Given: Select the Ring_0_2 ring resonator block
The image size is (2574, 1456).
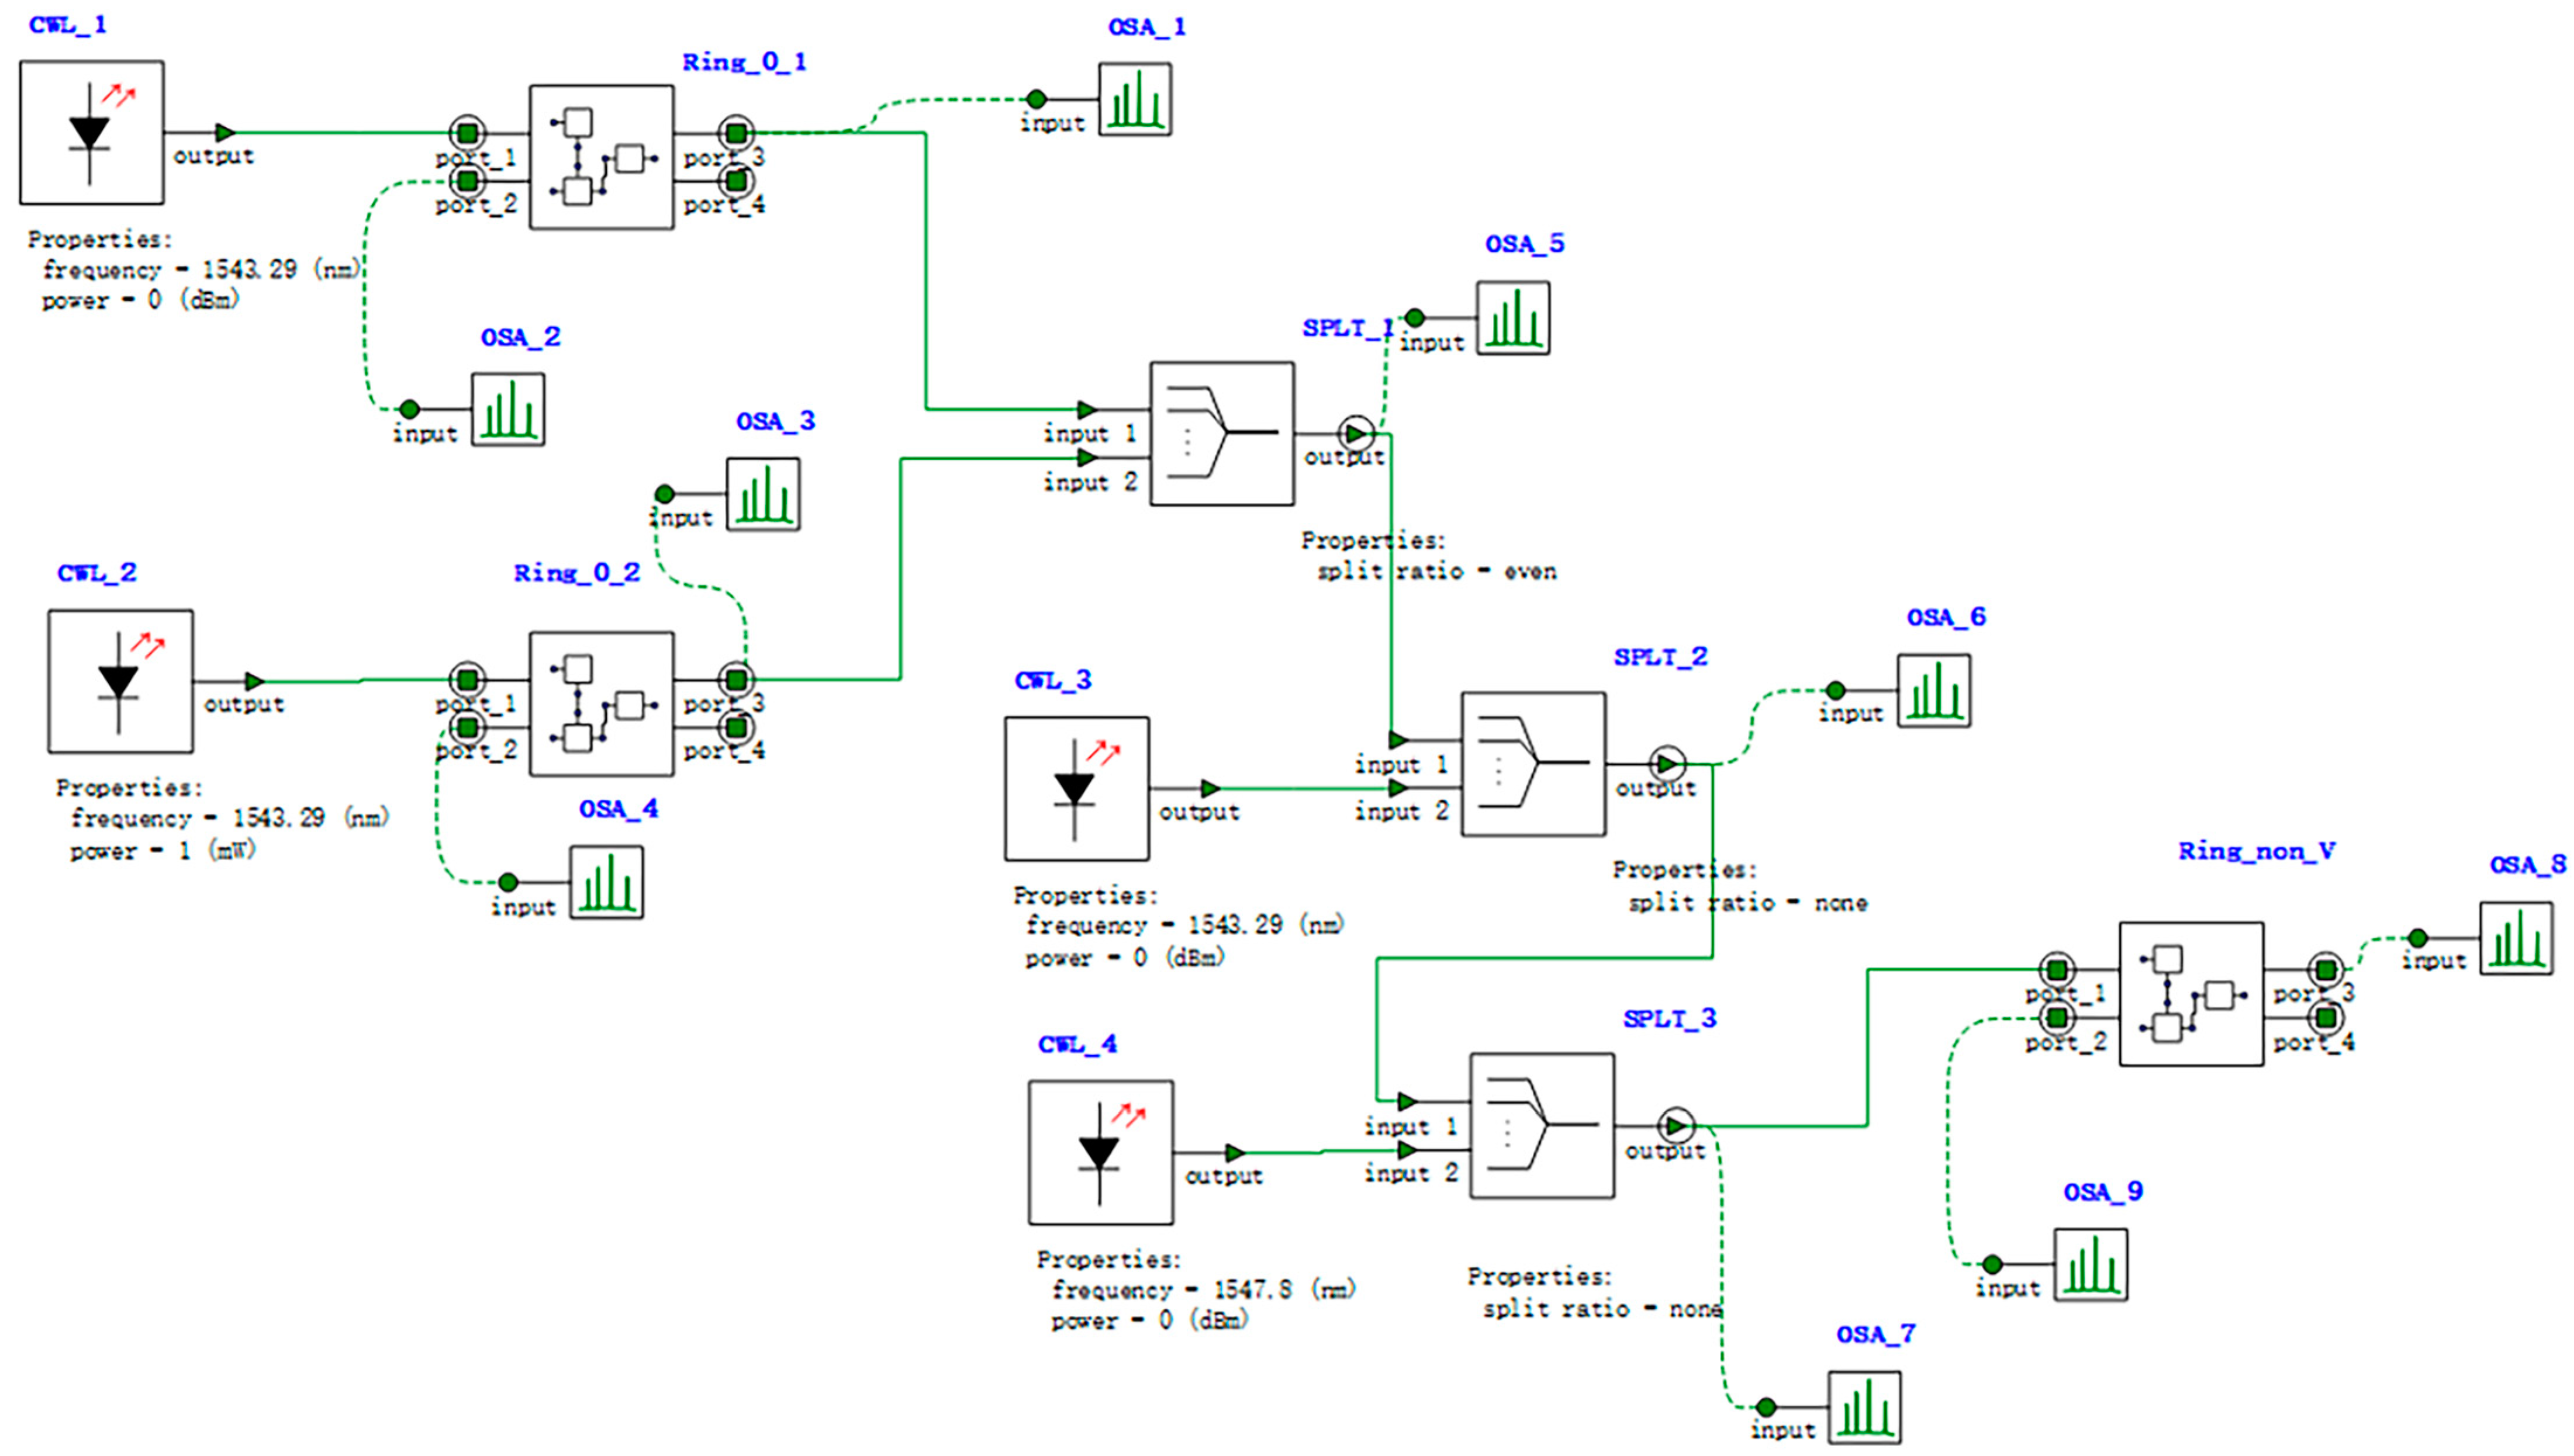Looking at the screenshot, I should (601, 703).
